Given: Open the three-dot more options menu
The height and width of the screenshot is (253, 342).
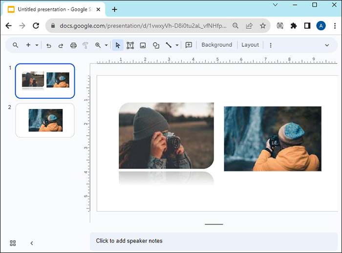Looking at the screenshot, I should pyautogui.click(x=271, y=45).
